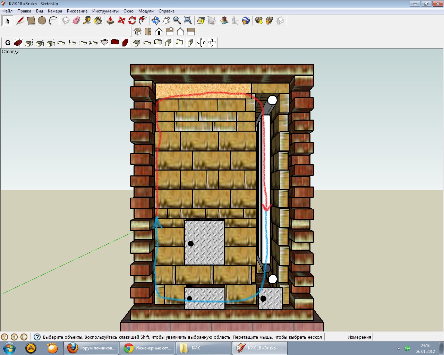Select the arrow Select tool

pos(8,21)
